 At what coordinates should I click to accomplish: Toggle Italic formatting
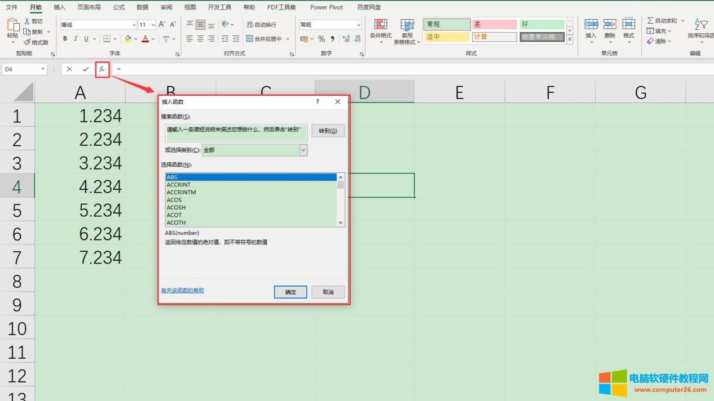pos(76,39)
